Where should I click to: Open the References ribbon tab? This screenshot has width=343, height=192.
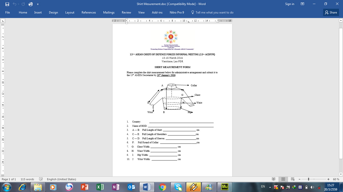[x=89, y=12]
